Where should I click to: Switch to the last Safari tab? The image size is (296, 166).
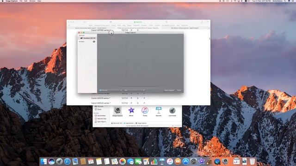[x=185, y=28]
